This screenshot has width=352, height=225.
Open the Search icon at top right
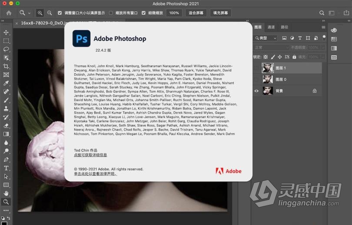pos(322,13)
